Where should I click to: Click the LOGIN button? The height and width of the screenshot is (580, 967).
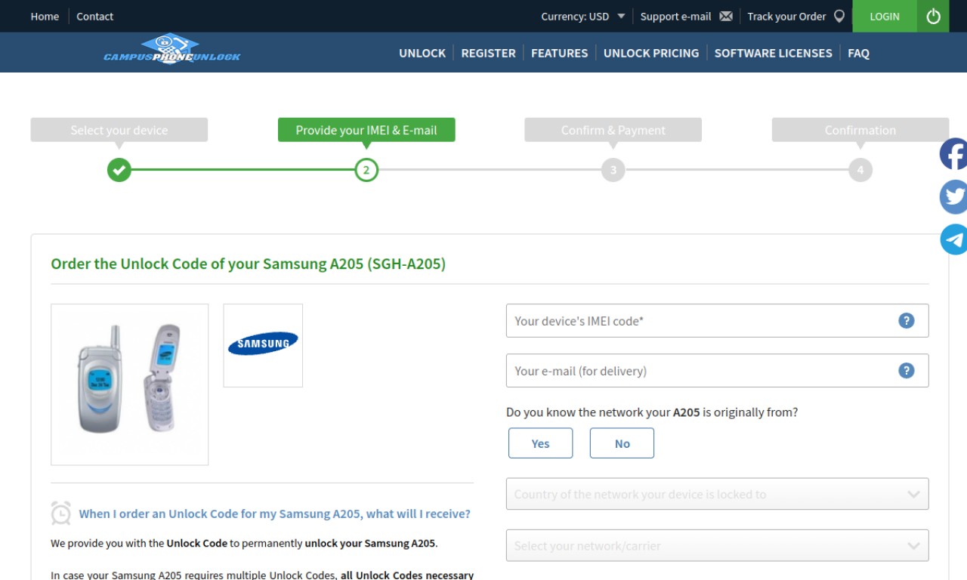pyautogui.click(x=885, y=16)
